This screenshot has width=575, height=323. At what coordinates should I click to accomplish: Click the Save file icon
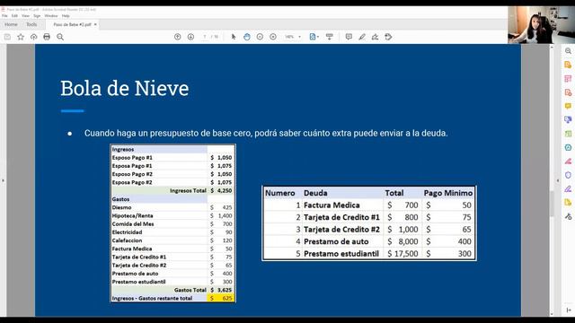(x=7, y=37)
